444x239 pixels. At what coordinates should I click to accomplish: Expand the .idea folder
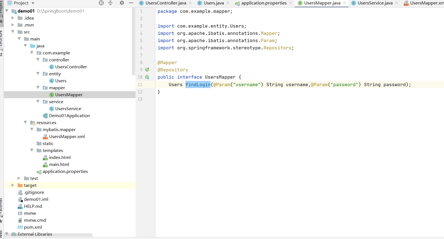coord(13,18)
